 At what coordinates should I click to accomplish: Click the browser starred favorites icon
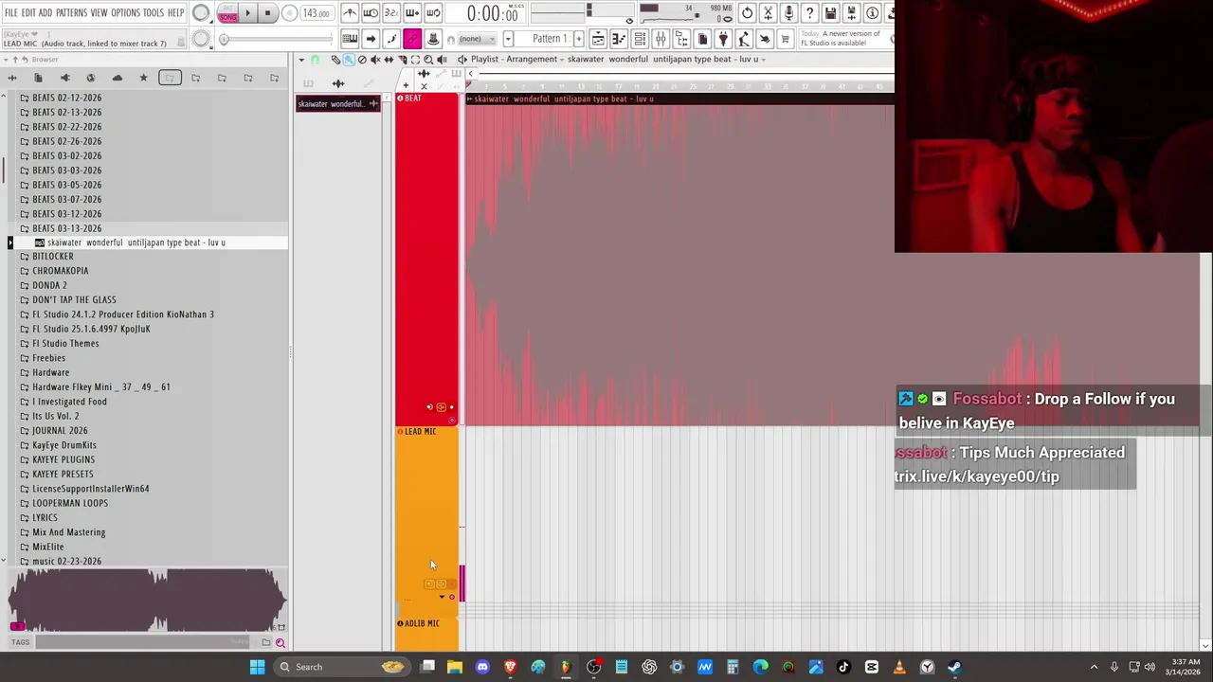[x=143, y=78]
